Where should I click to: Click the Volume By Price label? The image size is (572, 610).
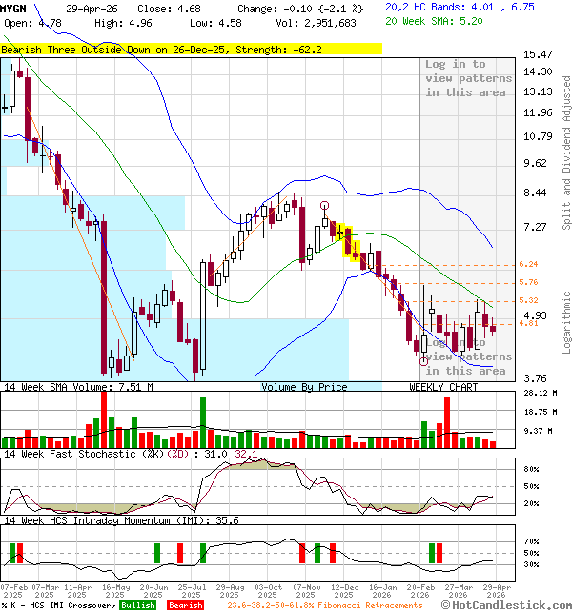pos(304,387)
